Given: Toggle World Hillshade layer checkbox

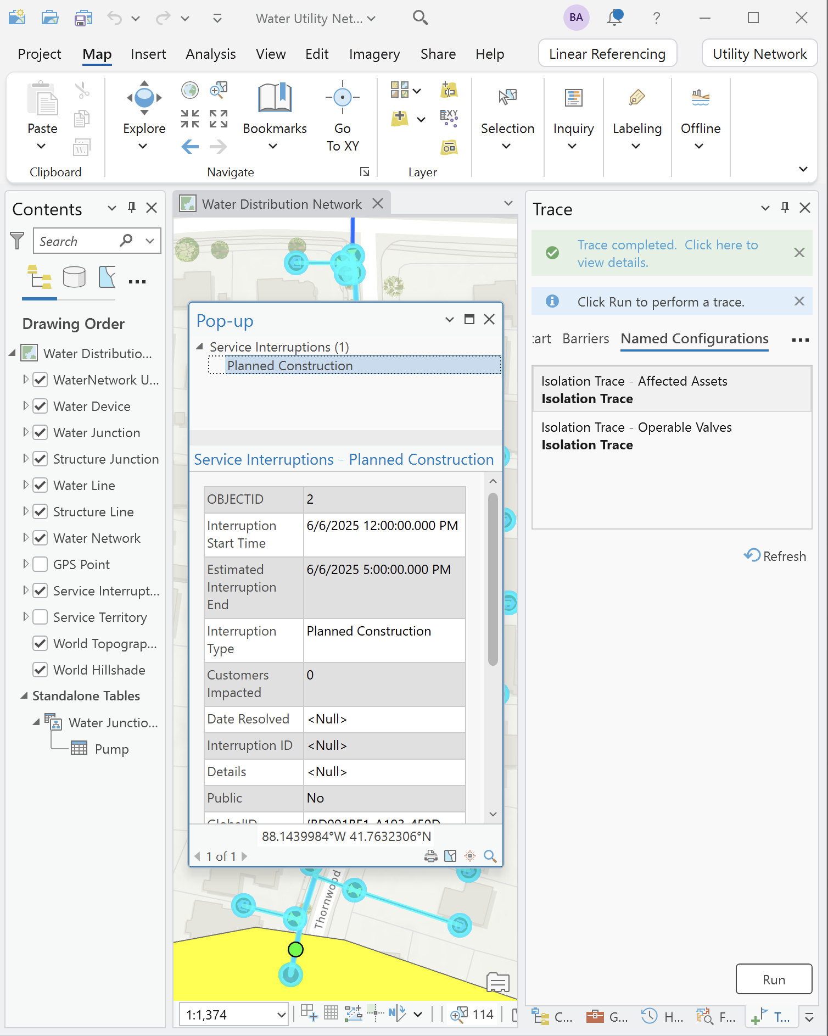Looking at the screenshot, I should (x=40, y=670).
